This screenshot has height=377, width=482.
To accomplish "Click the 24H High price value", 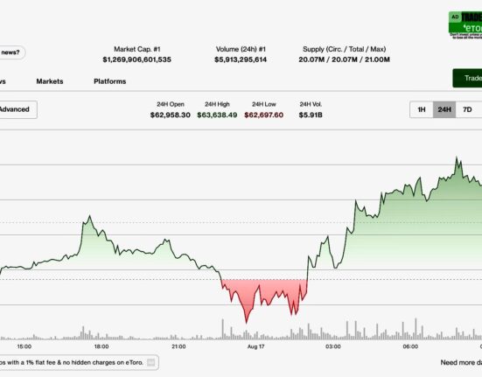I will click(x=217, y=115).
